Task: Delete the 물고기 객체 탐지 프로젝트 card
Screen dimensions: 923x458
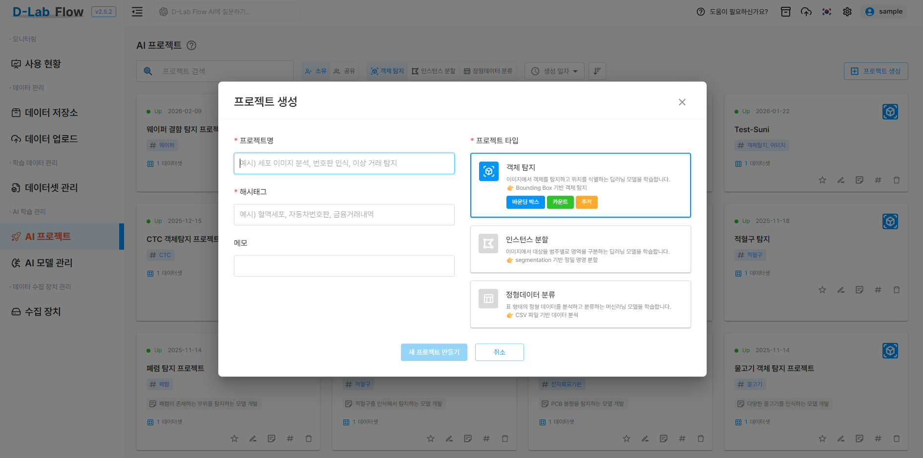Action: [897, 438]
